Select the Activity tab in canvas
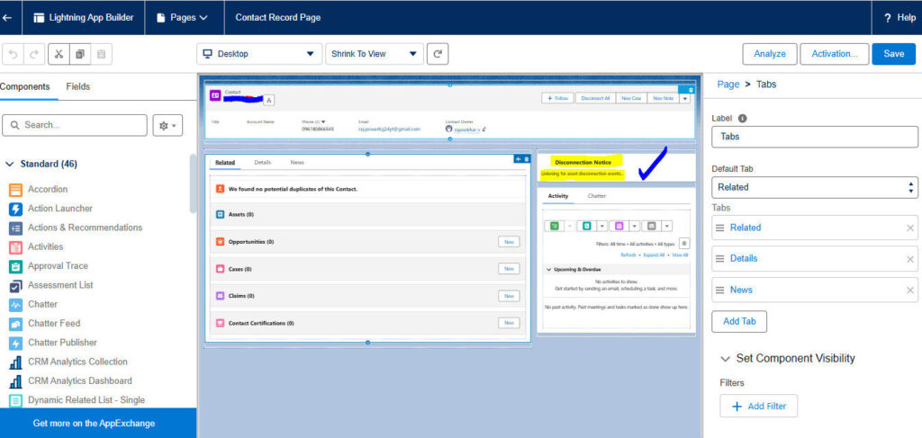The width and height of the screenshot is (922, 438). (x=558, y=196)
